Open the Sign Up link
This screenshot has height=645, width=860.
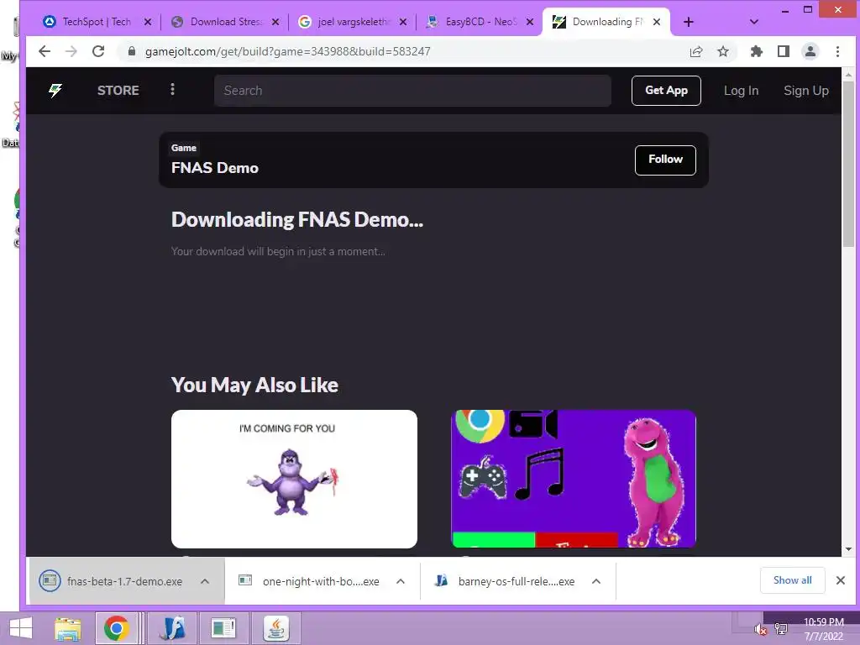coord(805,91)
